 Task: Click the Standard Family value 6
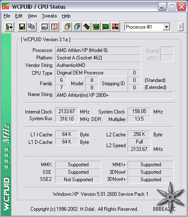pos(61,80)
